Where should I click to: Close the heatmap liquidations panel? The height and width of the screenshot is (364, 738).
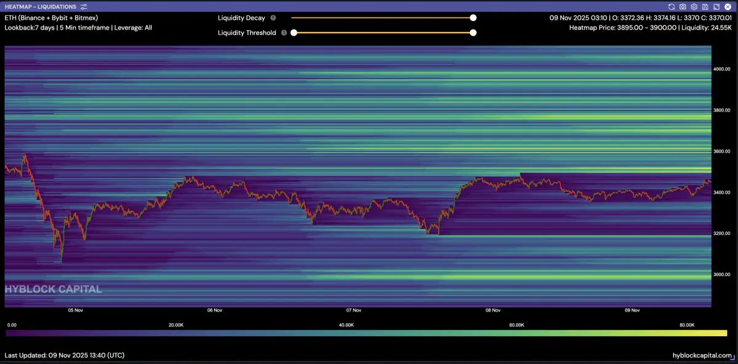[728, 7]
